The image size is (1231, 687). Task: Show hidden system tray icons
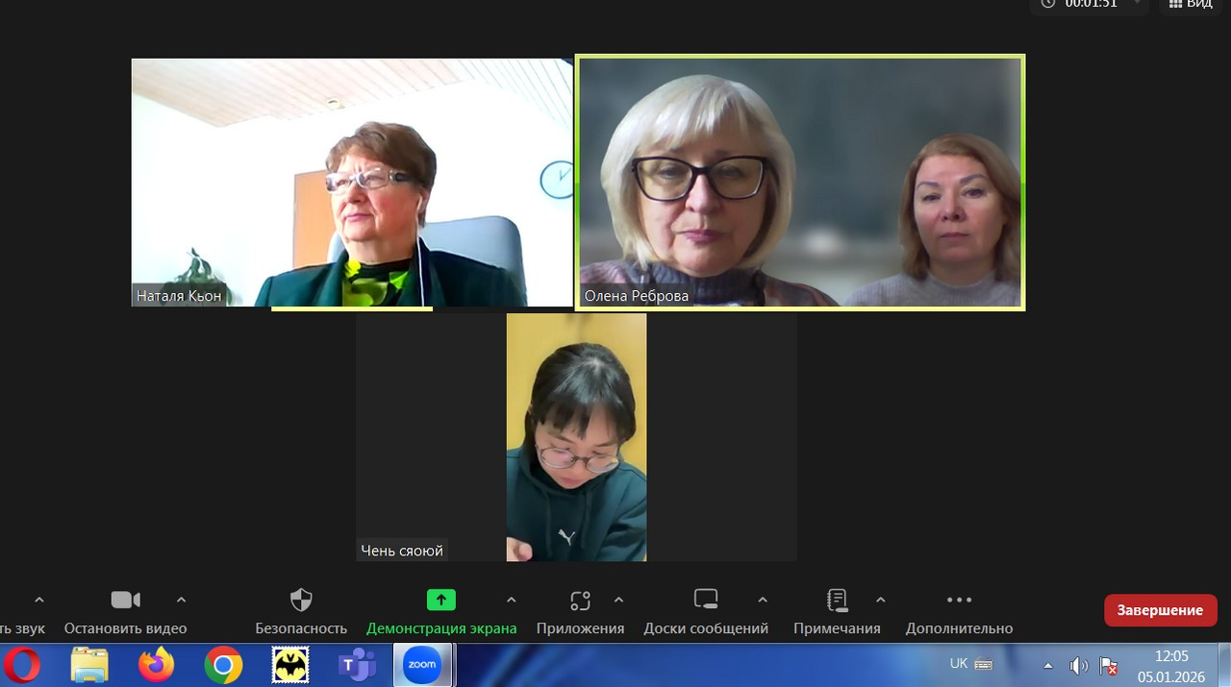tap(1048, 665)
